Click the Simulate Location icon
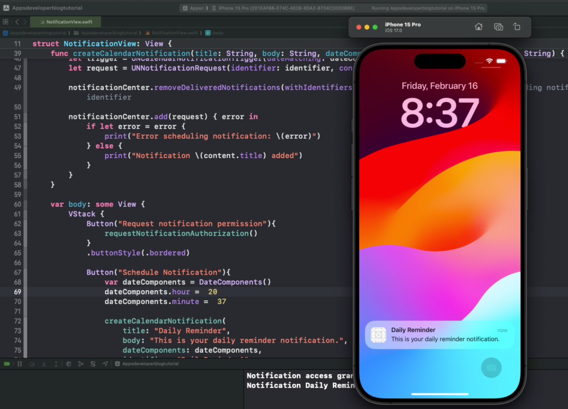 [x=105, y=363]
